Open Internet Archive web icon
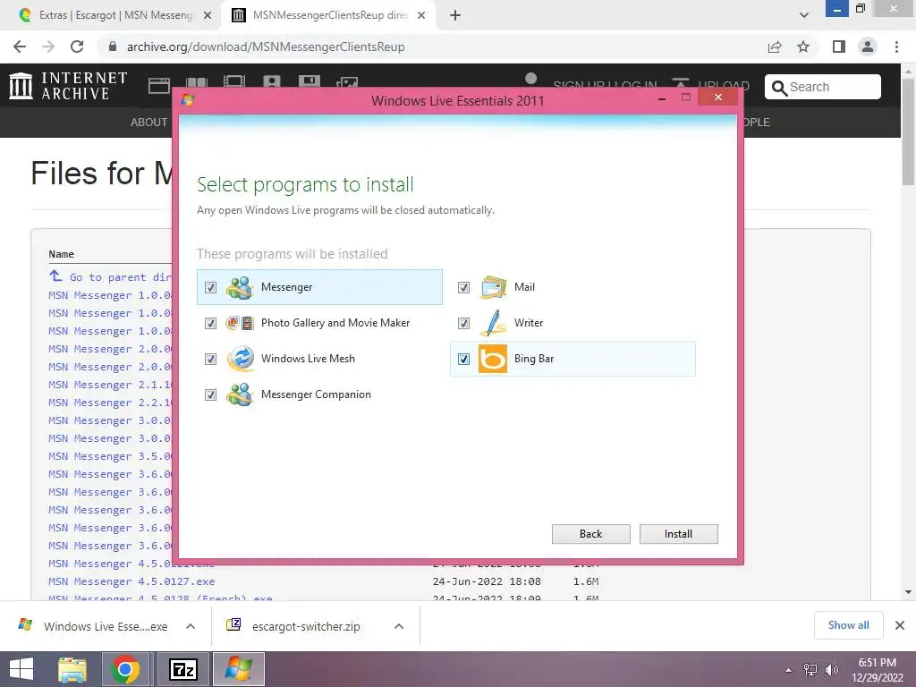This screenshot has width=916, height=687. point(159,85)
